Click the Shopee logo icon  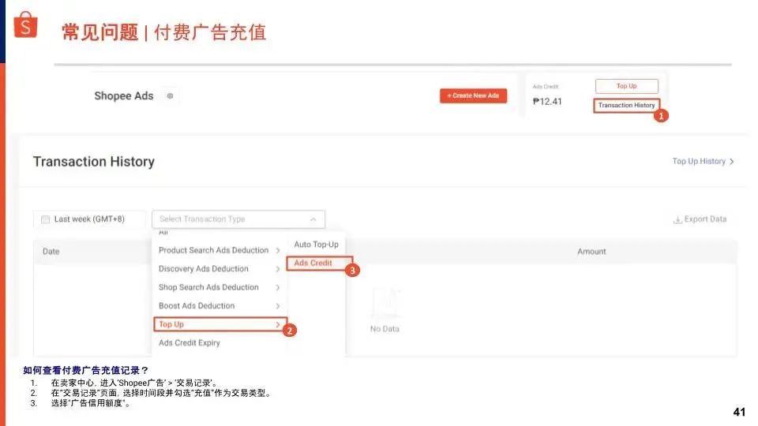(x=25, y=24)
